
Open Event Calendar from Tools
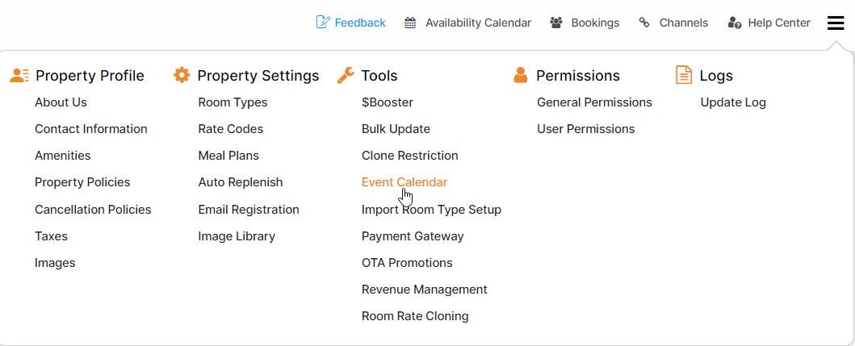pyautogui.click(x=404, y=182)
